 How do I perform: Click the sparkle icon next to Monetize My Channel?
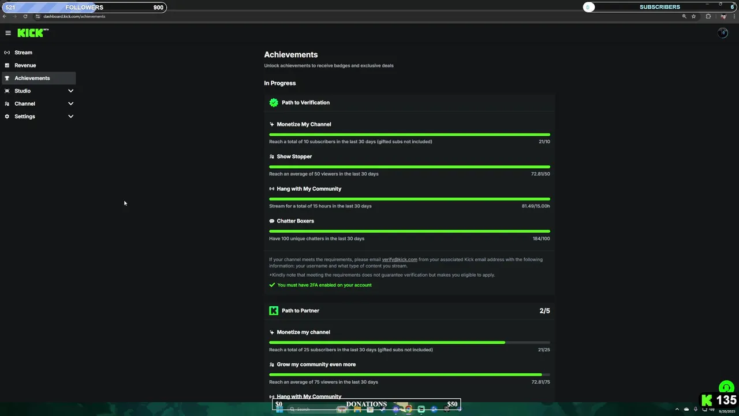click(272, 124)
